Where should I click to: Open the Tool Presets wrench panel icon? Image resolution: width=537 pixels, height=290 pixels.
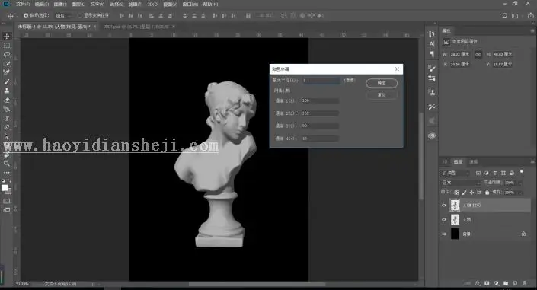tap(432, 107)
